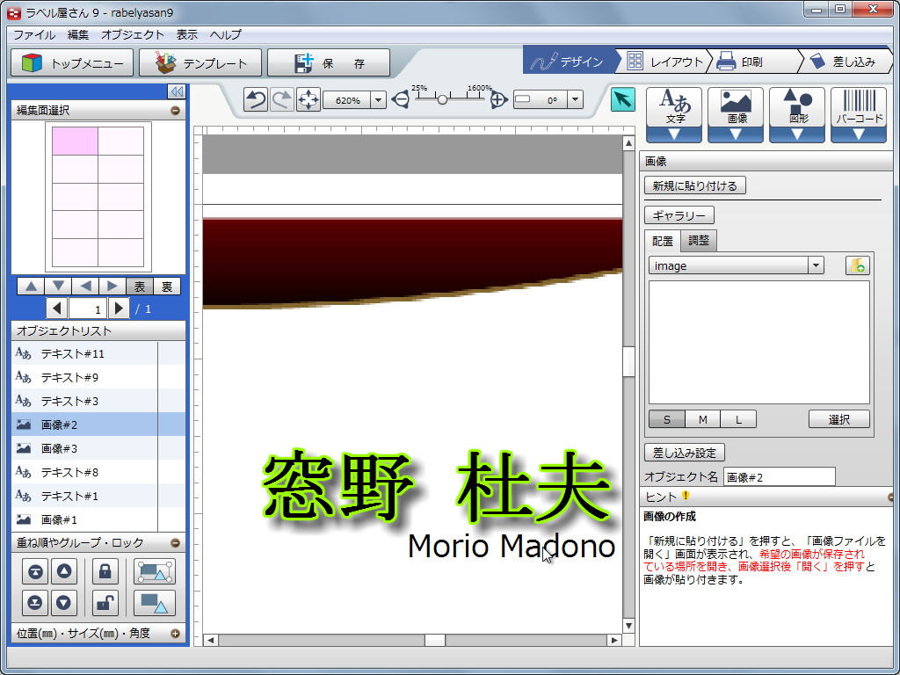Select M thumbnail size
Screen dimensions: 900x675
click(702, 419)
